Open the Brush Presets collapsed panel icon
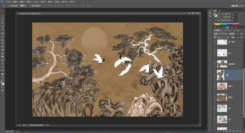 [210, 16]
